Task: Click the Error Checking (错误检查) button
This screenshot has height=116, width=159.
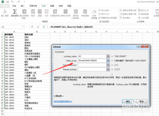Action: [x=143, y=14]
